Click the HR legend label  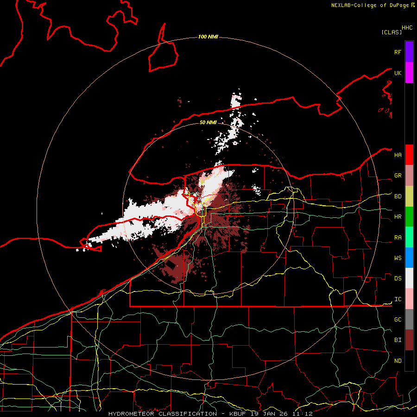[398, 217]
